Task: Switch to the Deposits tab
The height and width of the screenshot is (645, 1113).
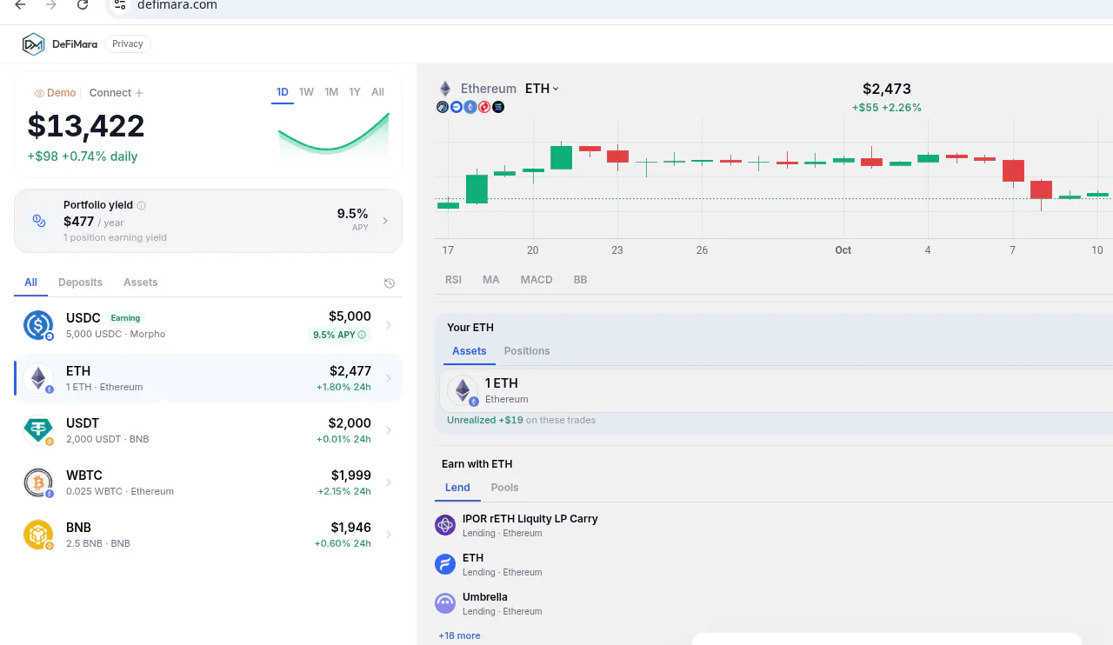Action: (x=80, y=283)
